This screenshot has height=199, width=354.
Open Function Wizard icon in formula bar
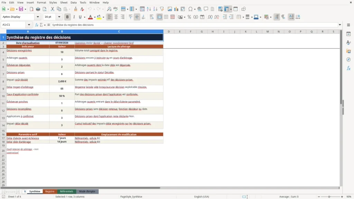click(x=37, y=25)
